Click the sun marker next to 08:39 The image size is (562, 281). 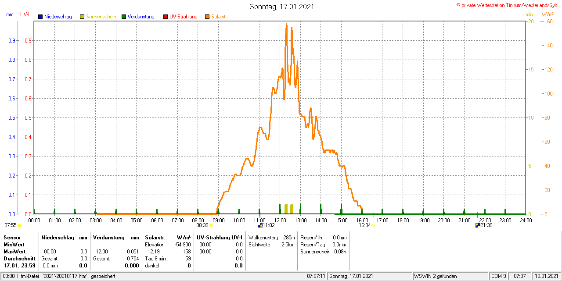211,225
